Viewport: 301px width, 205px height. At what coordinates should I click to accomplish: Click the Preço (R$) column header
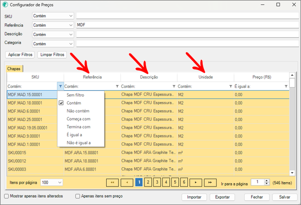(x=262, y=77)
